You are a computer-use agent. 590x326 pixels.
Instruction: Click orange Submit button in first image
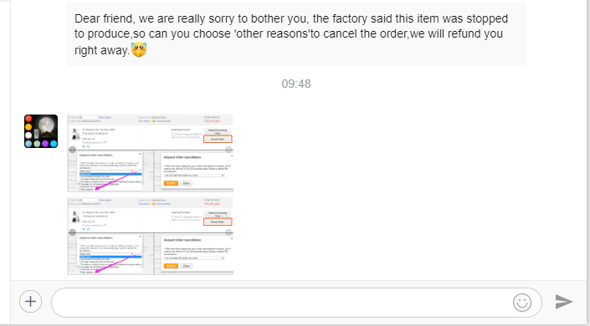coord(171,183)
